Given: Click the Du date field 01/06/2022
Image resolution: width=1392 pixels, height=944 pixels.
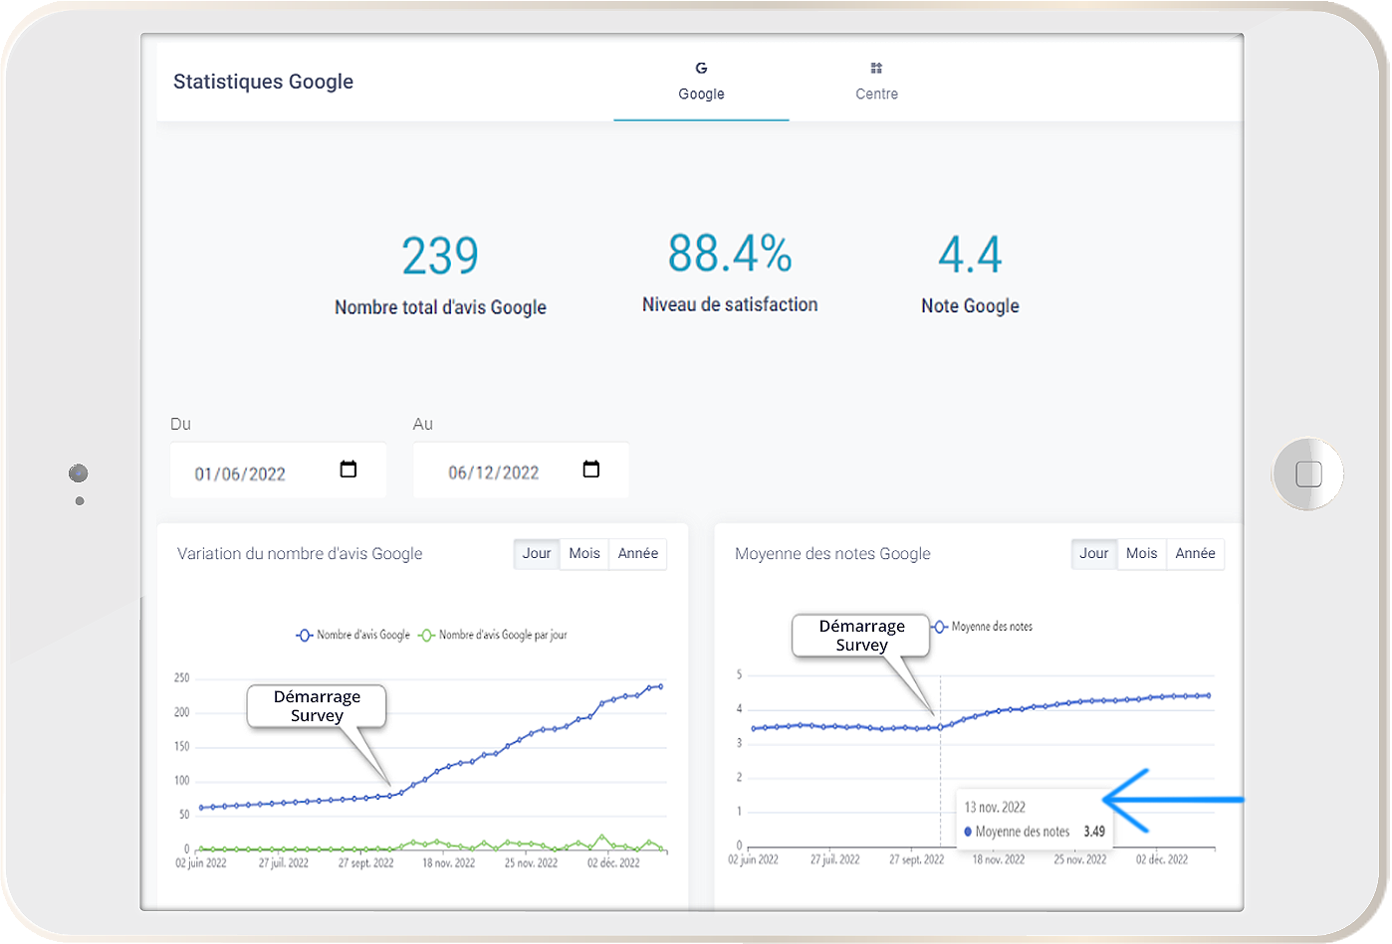Looking at the screenshot, I should coord(278,471).
